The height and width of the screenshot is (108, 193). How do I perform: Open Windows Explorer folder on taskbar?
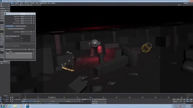pyautogui.click(x=15, y=106)
